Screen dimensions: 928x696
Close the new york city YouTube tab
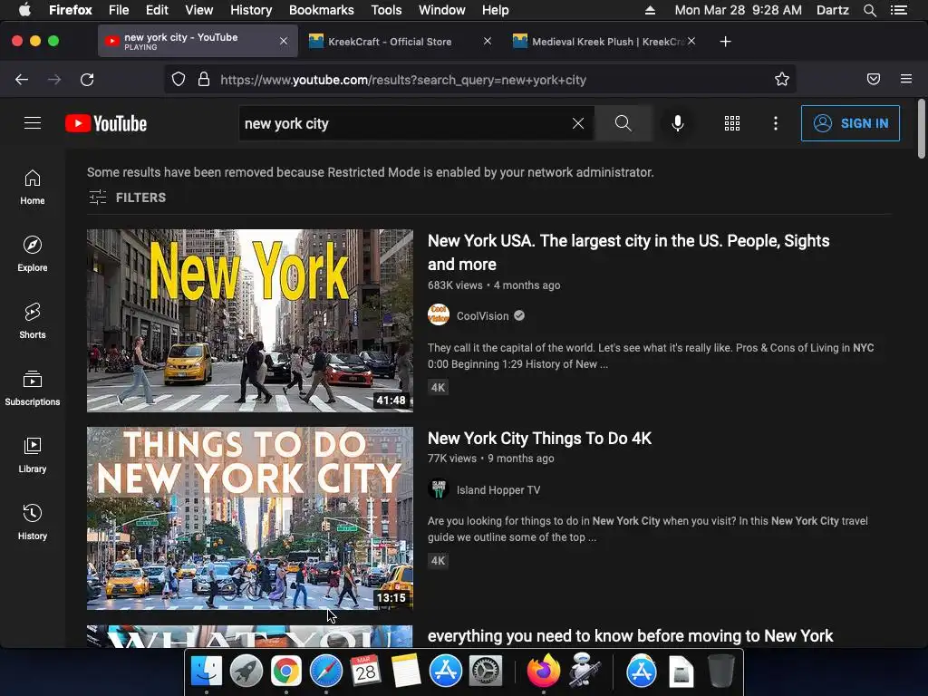point(284,42)
